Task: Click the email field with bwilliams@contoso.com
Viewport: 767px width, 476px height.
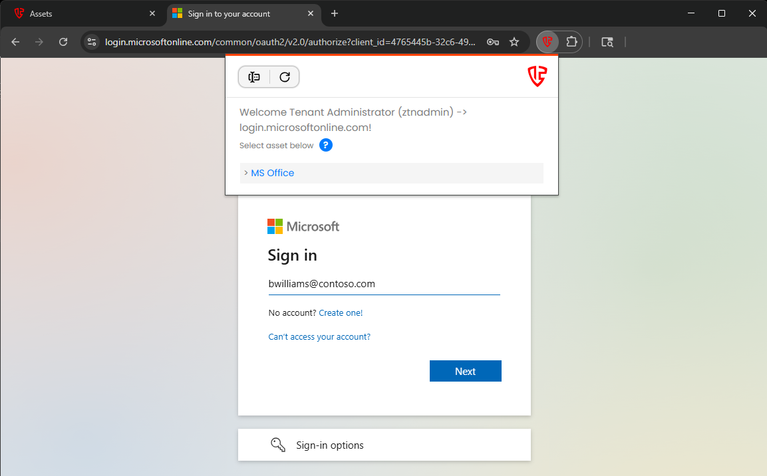Action: [x=383, y=284]
